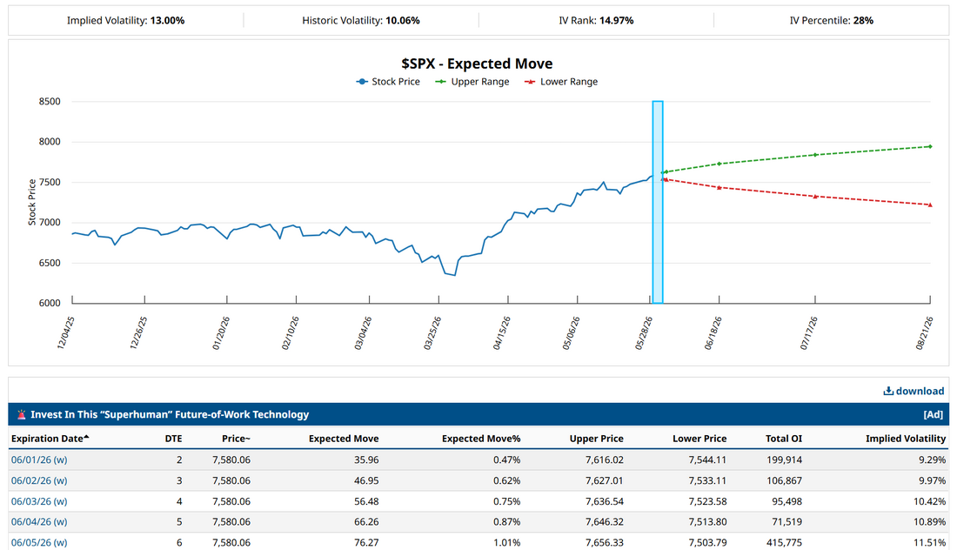Toggle Stock Price series in chart legend
Screen dimensions: 957x550
[x=388, y=82]
